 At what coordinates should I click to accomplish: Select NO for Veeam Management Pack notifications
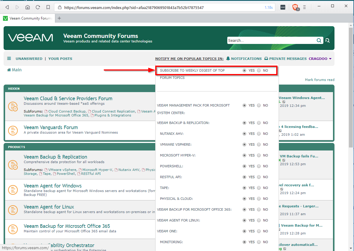click(x=259, y=105)
